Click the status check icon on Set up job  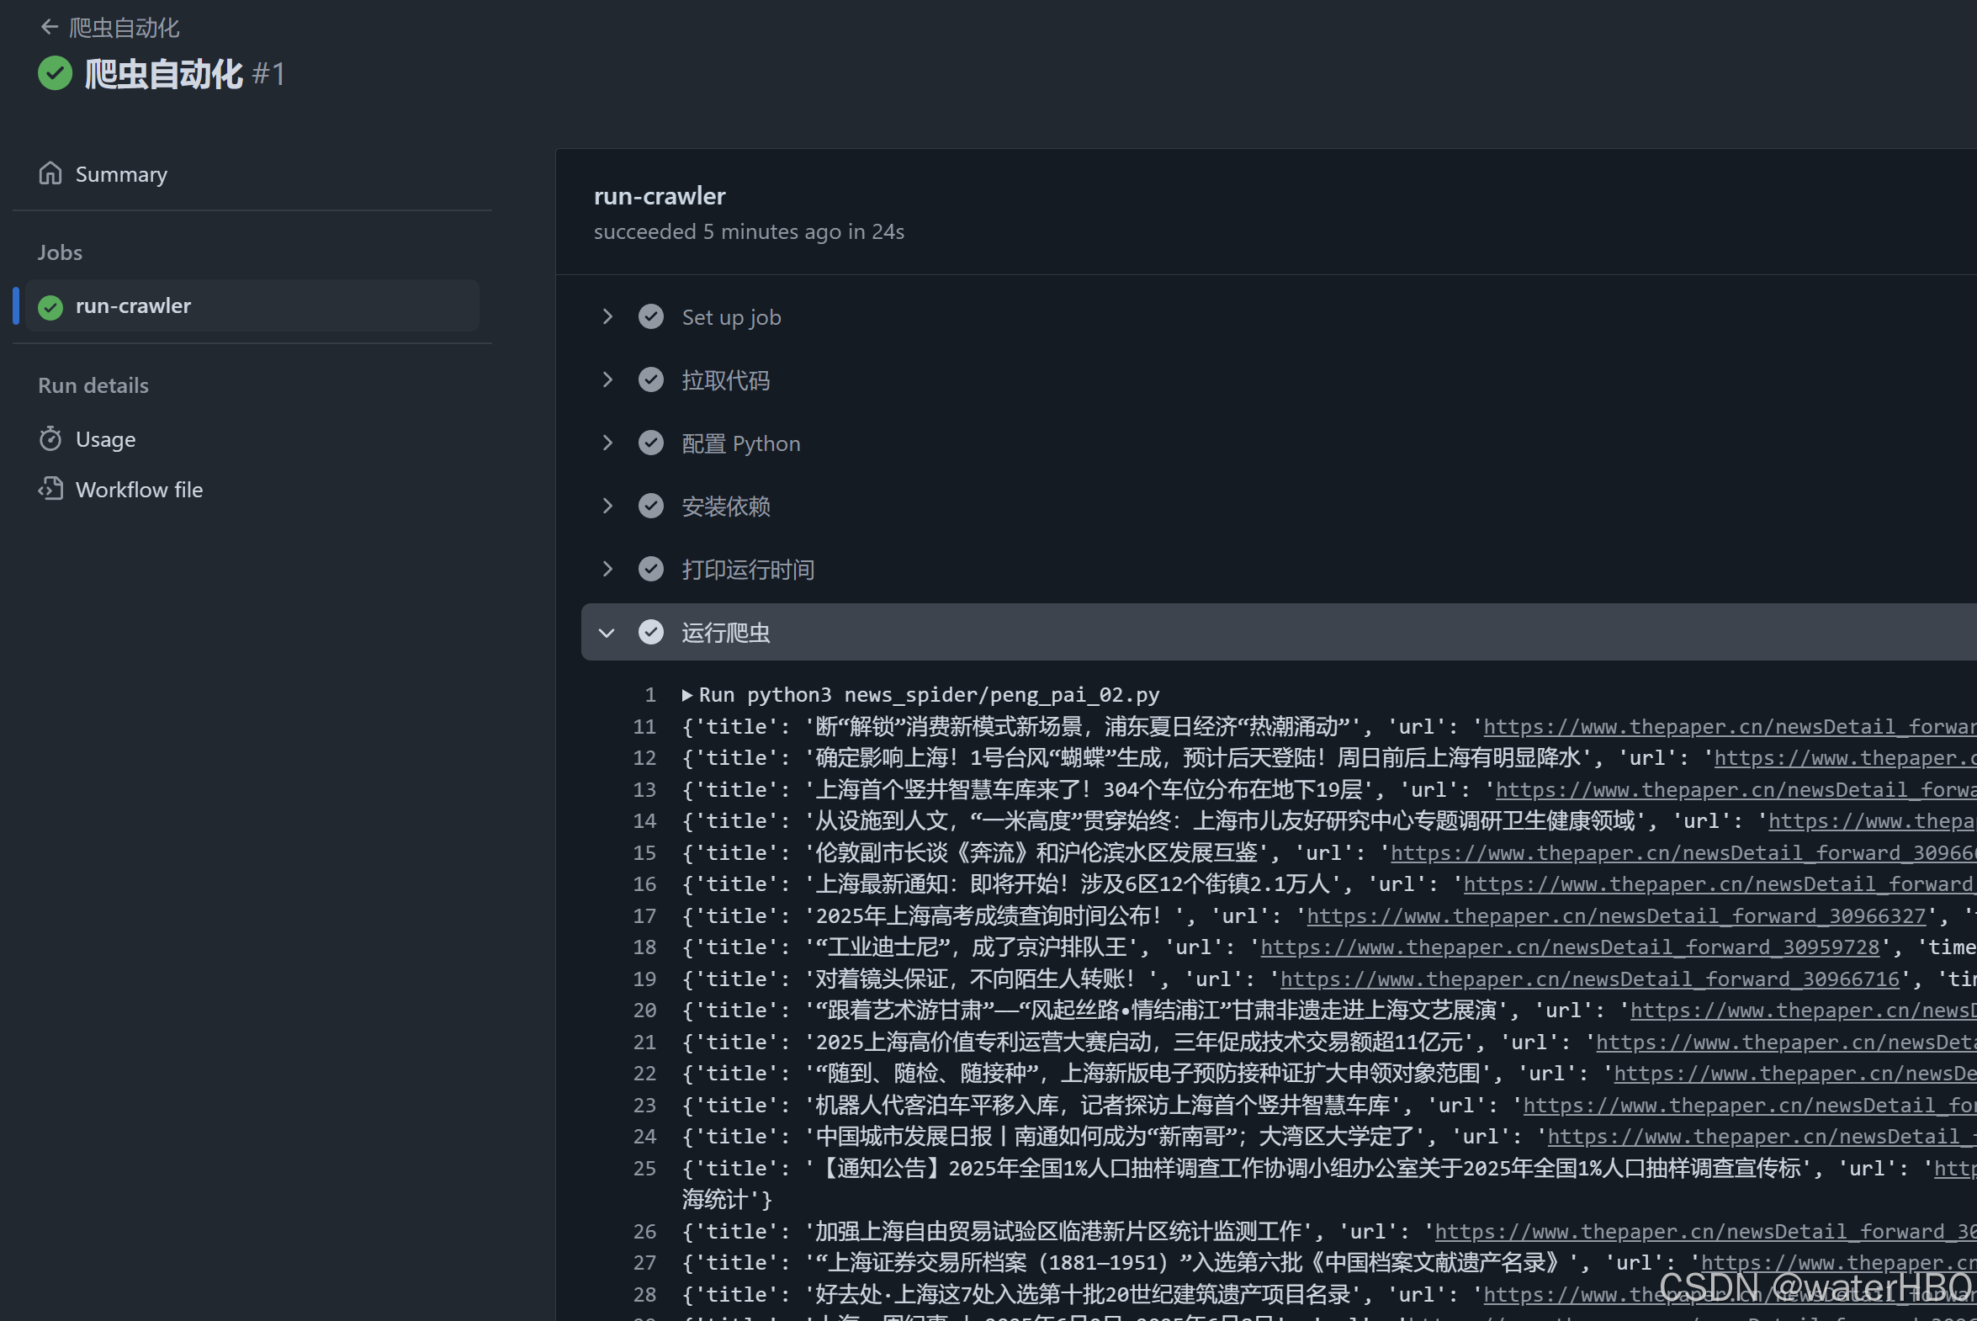tap(651, 316)
